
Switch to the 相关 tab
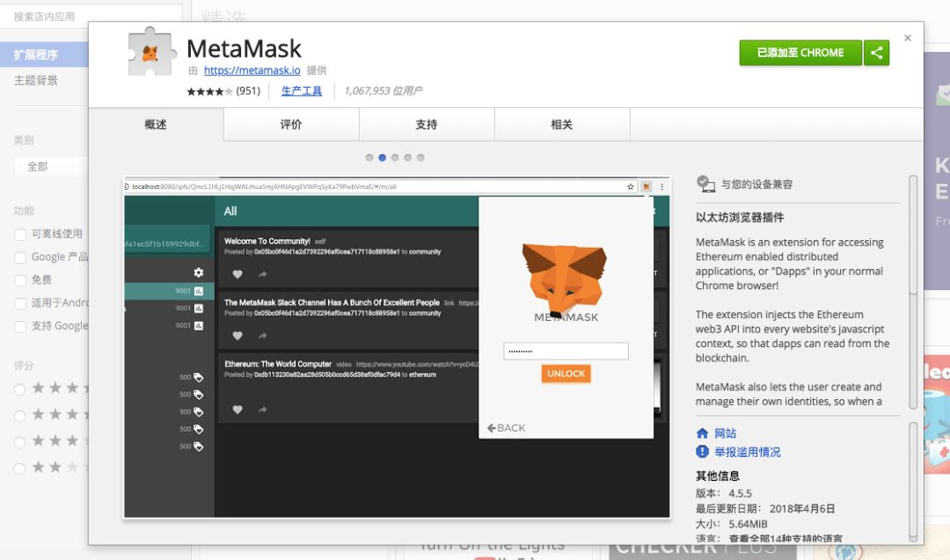(x=562, y=124)
